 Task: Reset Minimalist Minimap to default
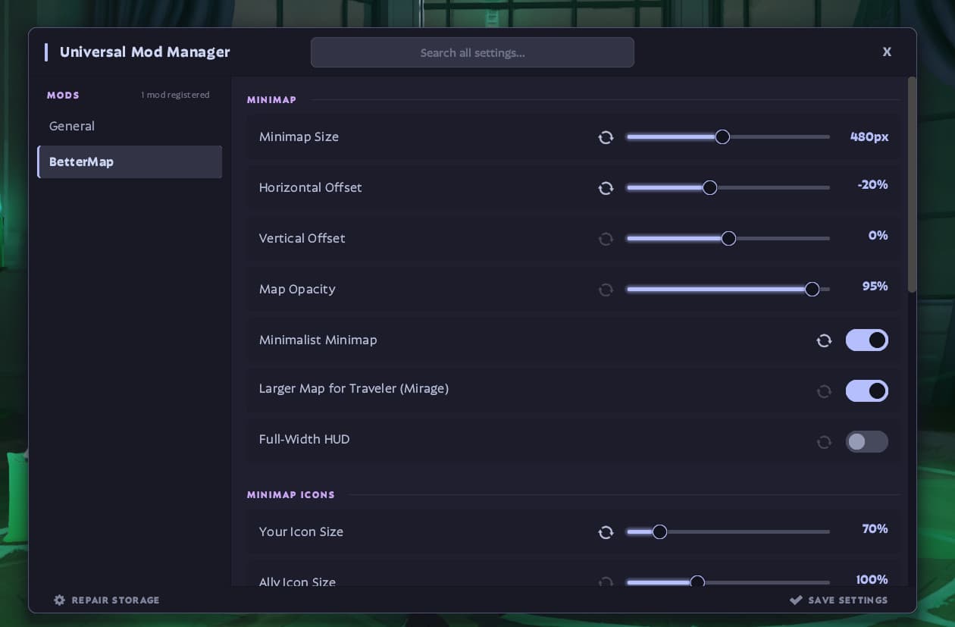[824, 340]
